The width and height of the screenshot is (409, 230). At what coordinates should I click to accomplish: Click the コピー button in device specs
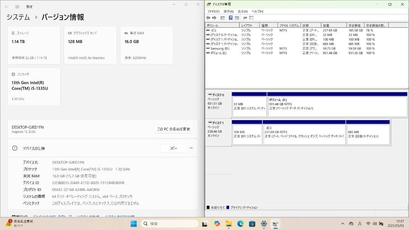173,148
